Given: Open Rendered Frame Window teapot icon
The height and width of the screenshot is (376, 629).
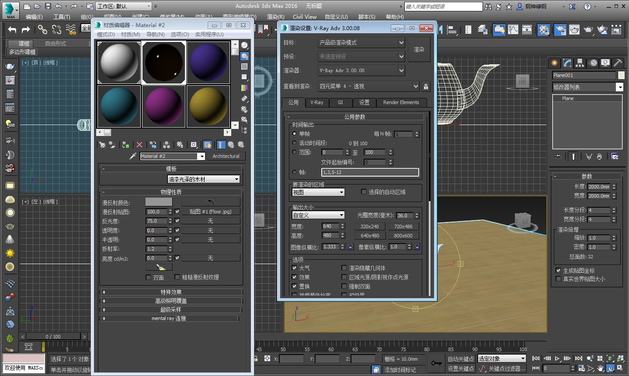Looking at the screenshot, I should 574,30.
